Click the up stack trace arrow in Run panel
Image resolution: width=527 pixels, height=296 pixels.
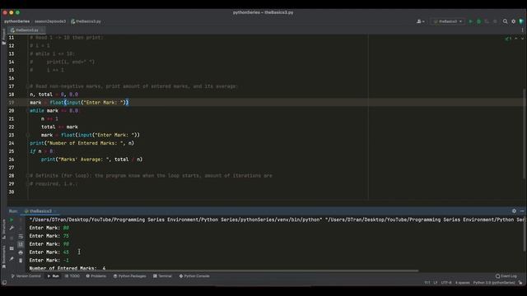[21, 220]
